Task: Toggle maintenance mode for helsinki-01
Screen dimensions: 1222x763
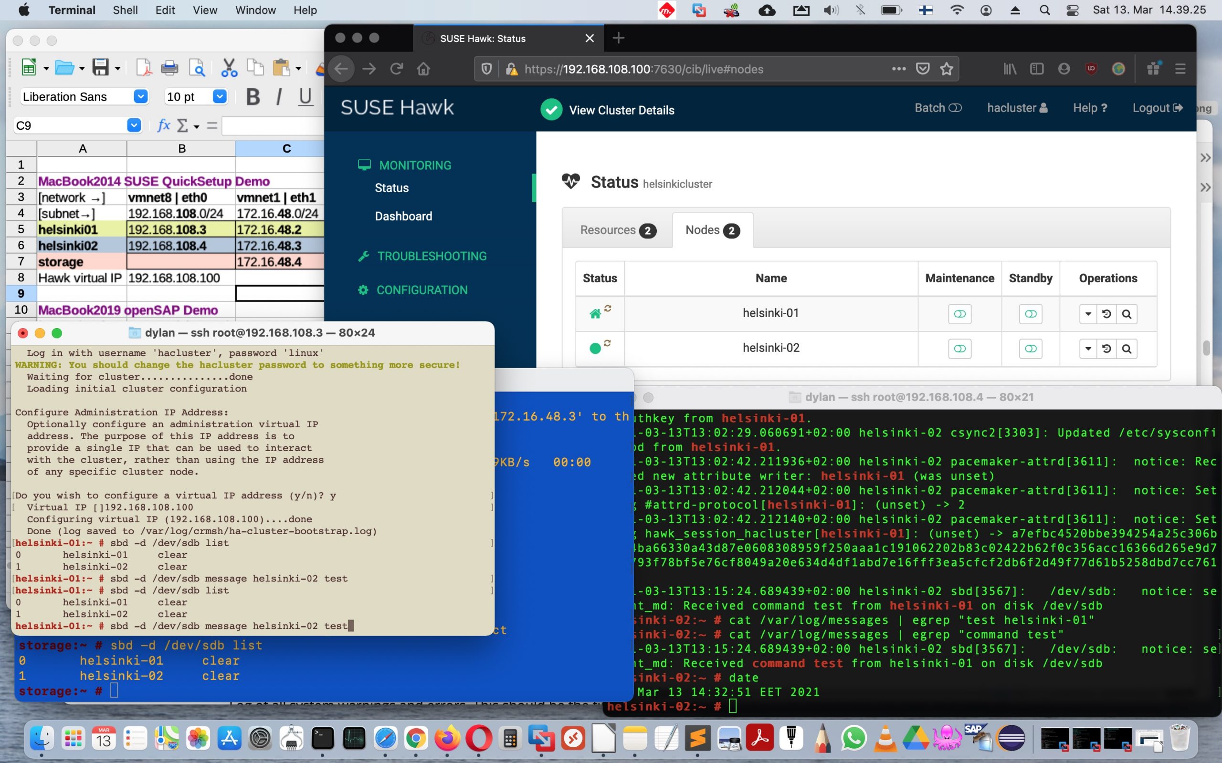Action: (x=959, y=314)
